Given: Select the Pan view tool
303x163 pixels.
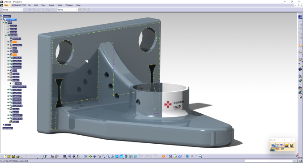Looking at the screenshot, I should 95,156.
